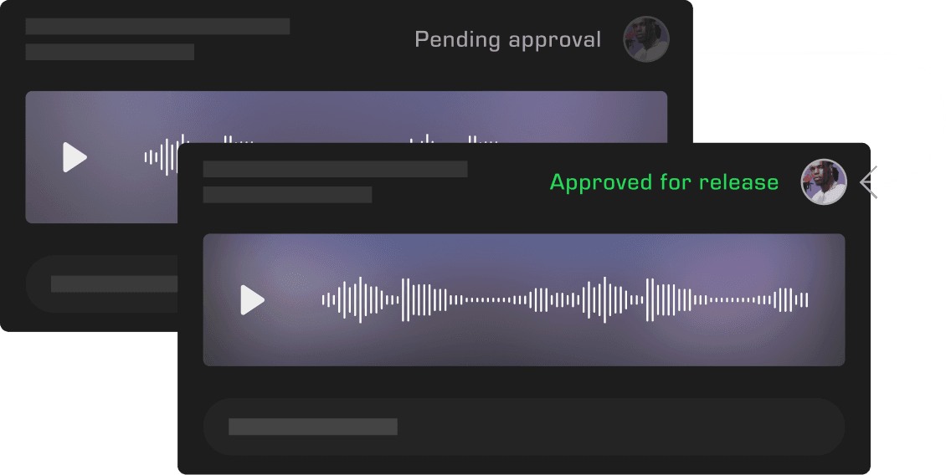
Task: Play the audio on the Approved for release card
Action: [252, 299]
